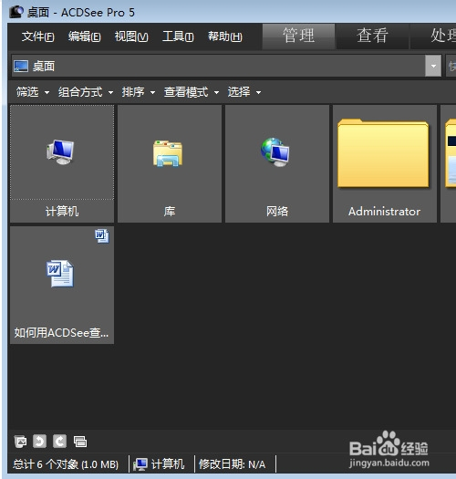Open the 筛选 filter dropdown
This screenshot has height=479, width=456.
coord(32,92)
